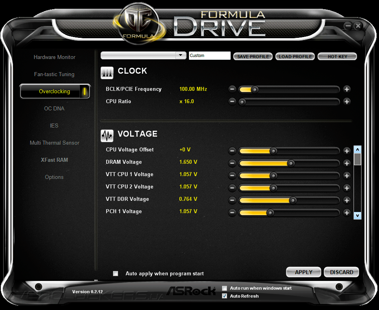Screen dimensions: 379x310
Task: Click LOAD PROFILE button
Action: [x=295, y=57]
